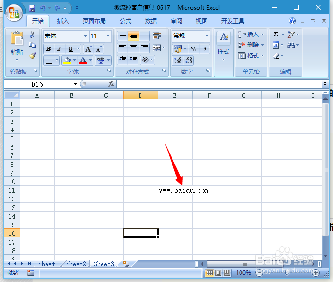
Task: Open the 样式 styles dropdown
Action: click(223, 54)
